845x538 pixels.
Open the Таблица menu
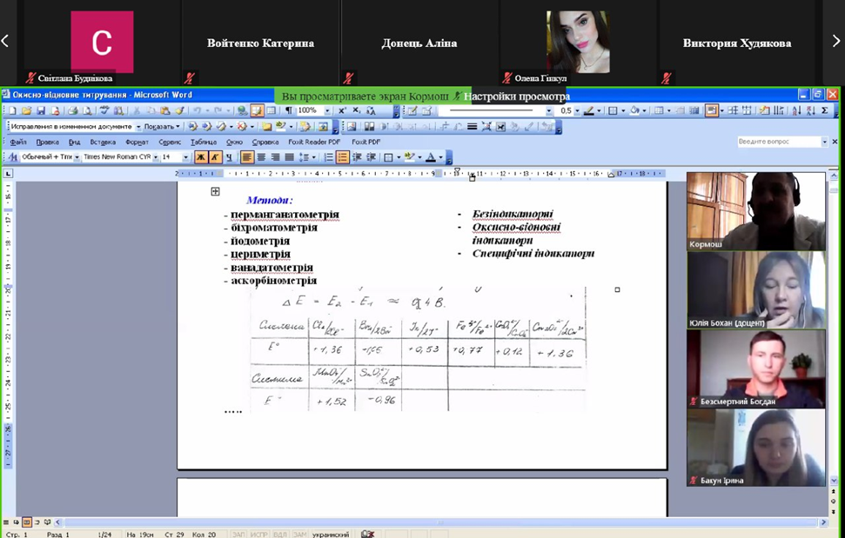[x=203, y=142]
